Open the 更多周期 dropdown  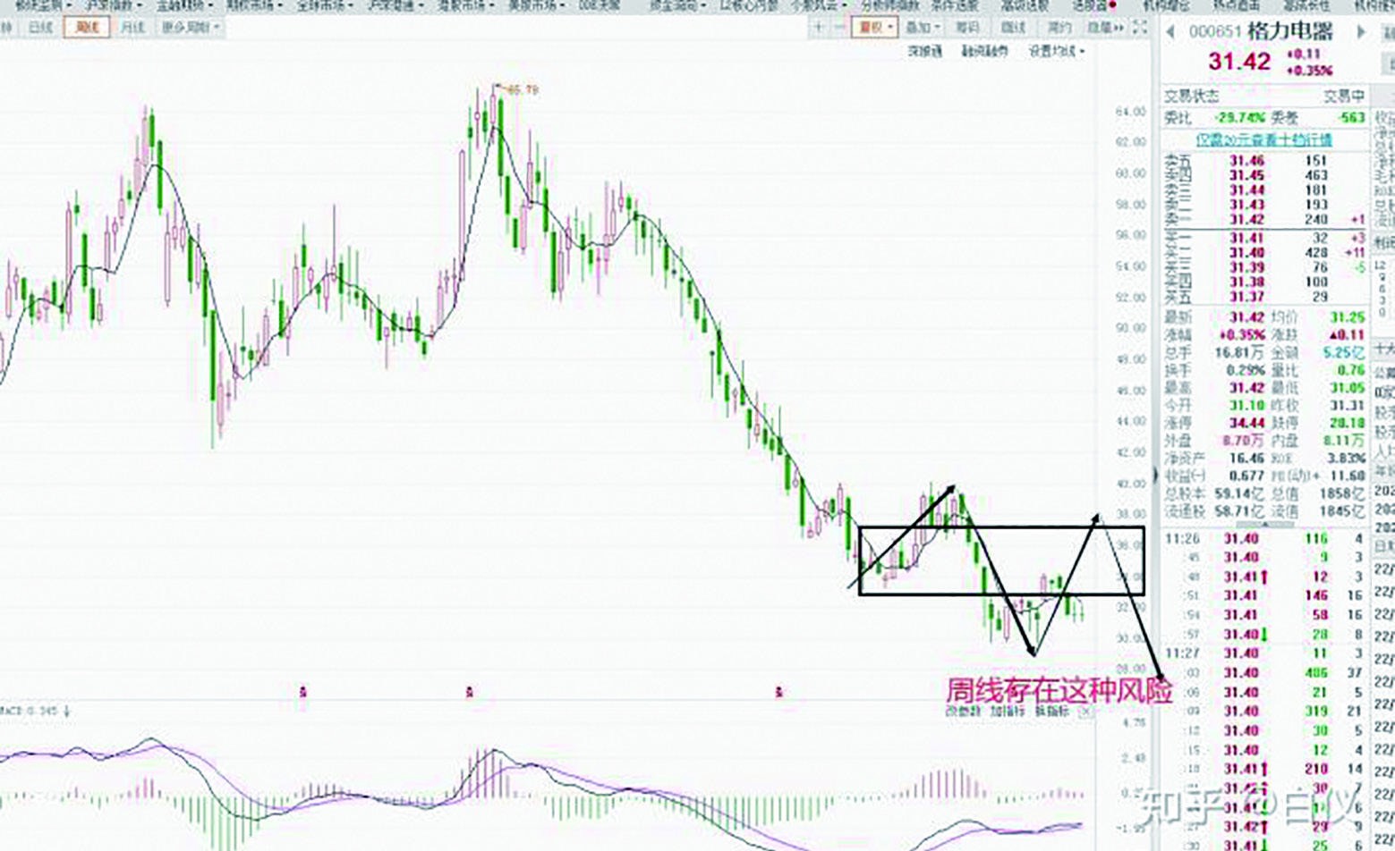coord(190,28)
